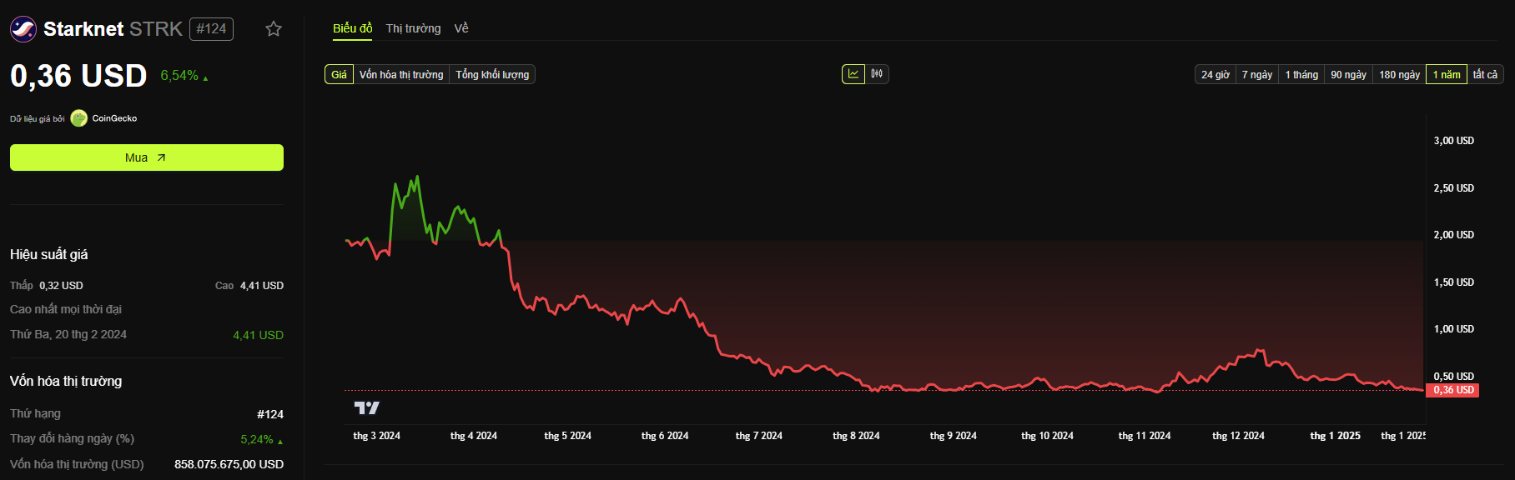
Task: Open the Về tab
Action: tap(461, 28)
